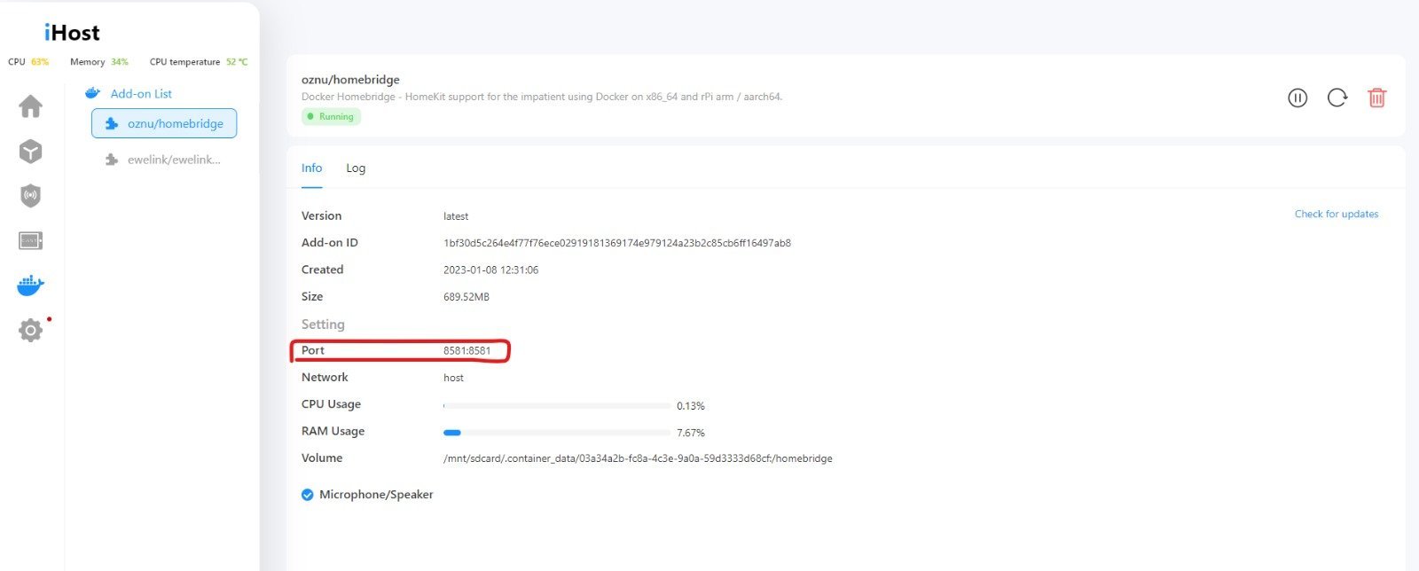Viewport: 1419px width, 571px height.
Task: Click the iHost logo
Action: click(x=72, y=33)
